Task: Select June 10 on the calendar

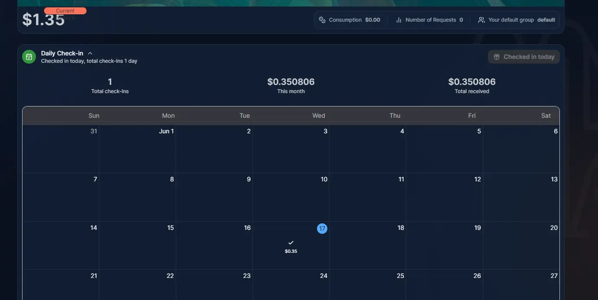Action: coord(291,197)
